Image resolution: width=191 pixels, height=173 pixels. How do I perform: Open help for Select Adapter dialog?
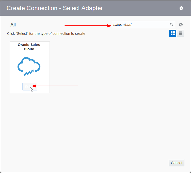[x=181, y=8]
